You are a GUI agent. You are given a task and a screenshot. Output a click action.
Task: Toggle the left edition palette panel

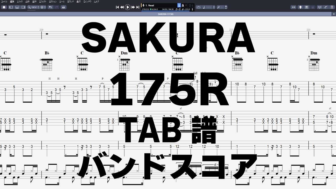click(x=11, y=7)
